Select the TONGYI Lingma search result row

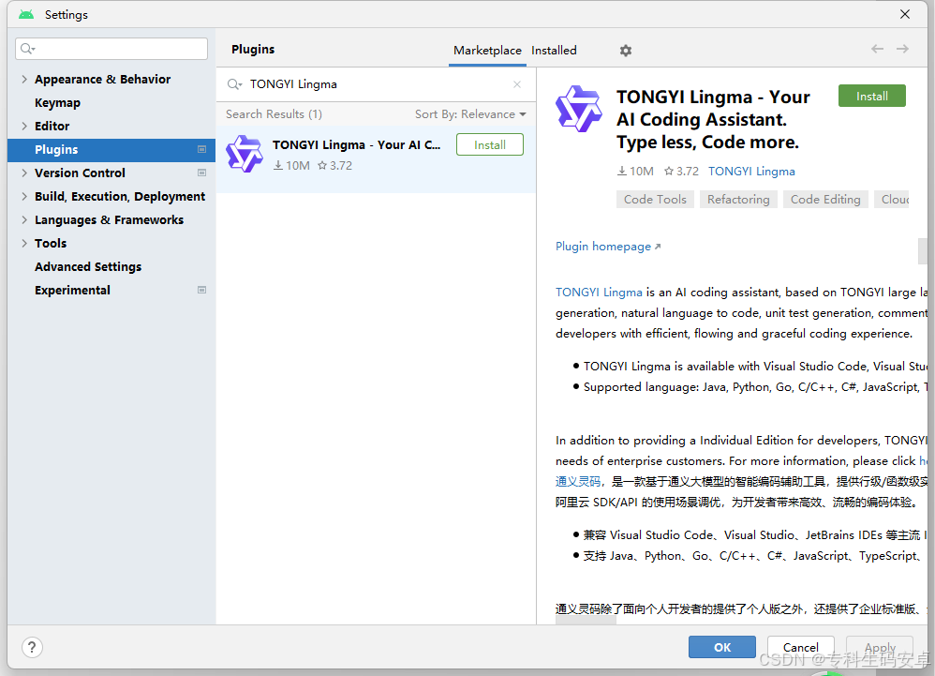pyautogui.click(x=376, y=158)
